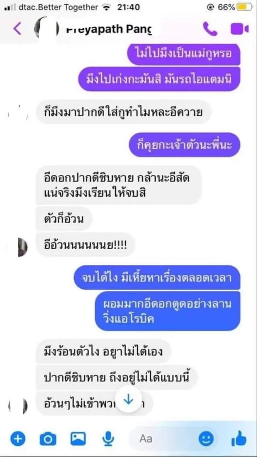Open more actions with the plus icon
This screenshot has height=457, width=257.
tap(18, 438)
